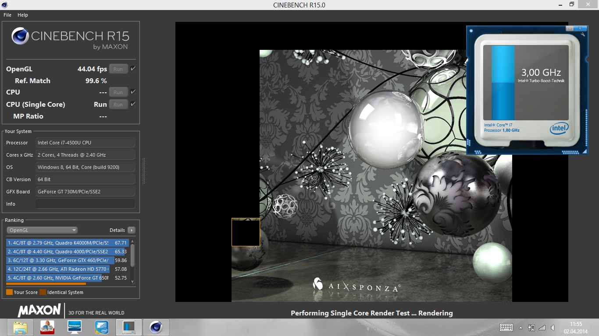Open File Explorer from the taskbar

(x=20, y=327)
